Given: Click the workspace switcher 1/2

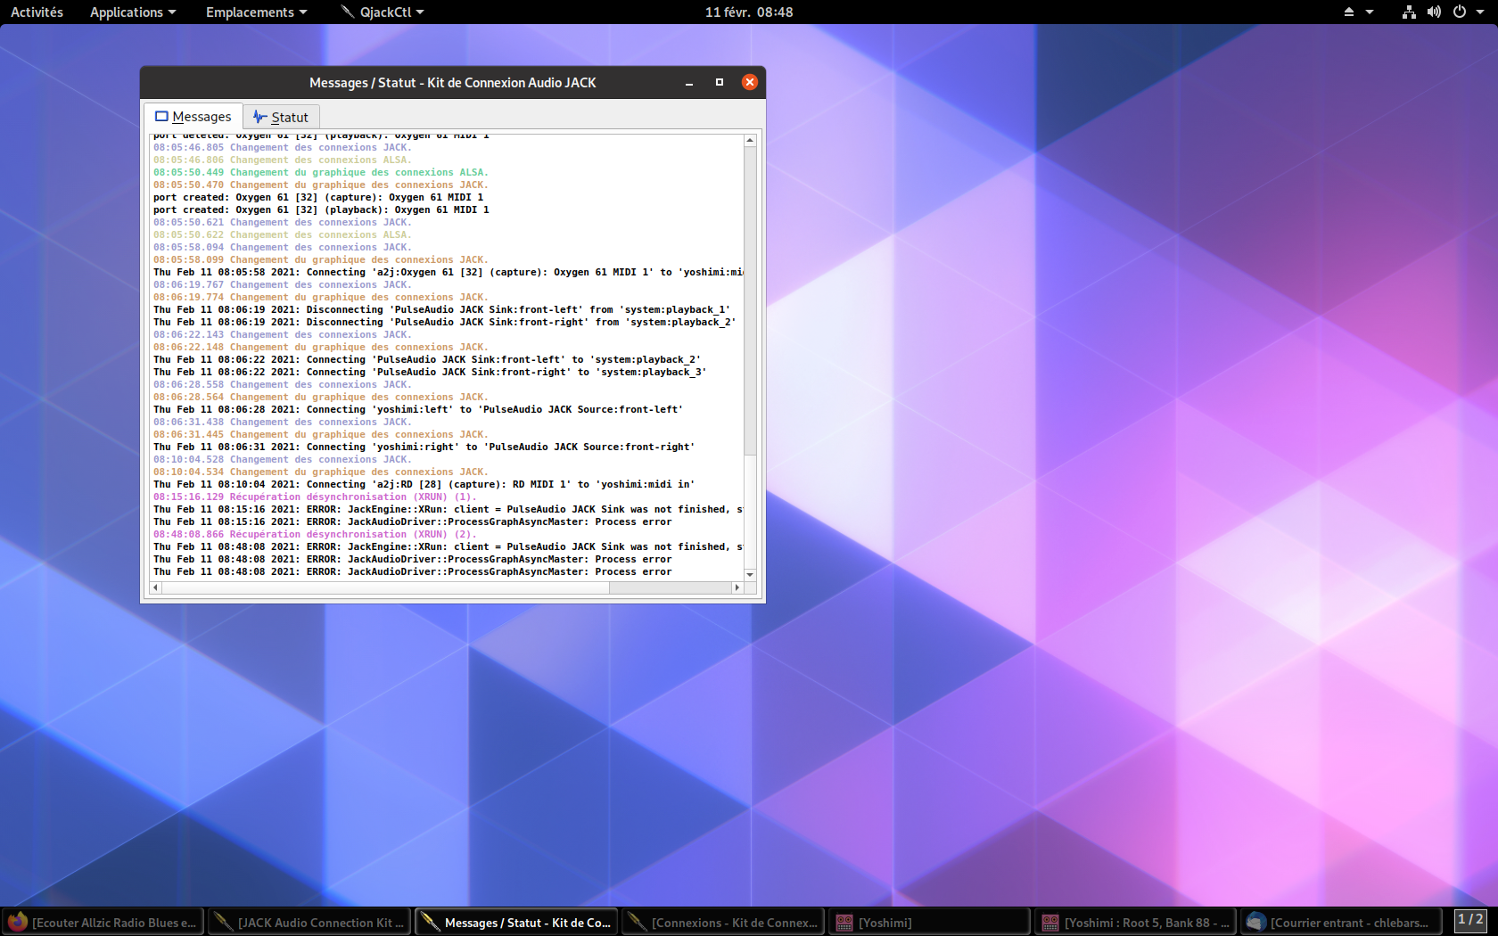Looking at the screenshot, I should [x=1470, y=920].
